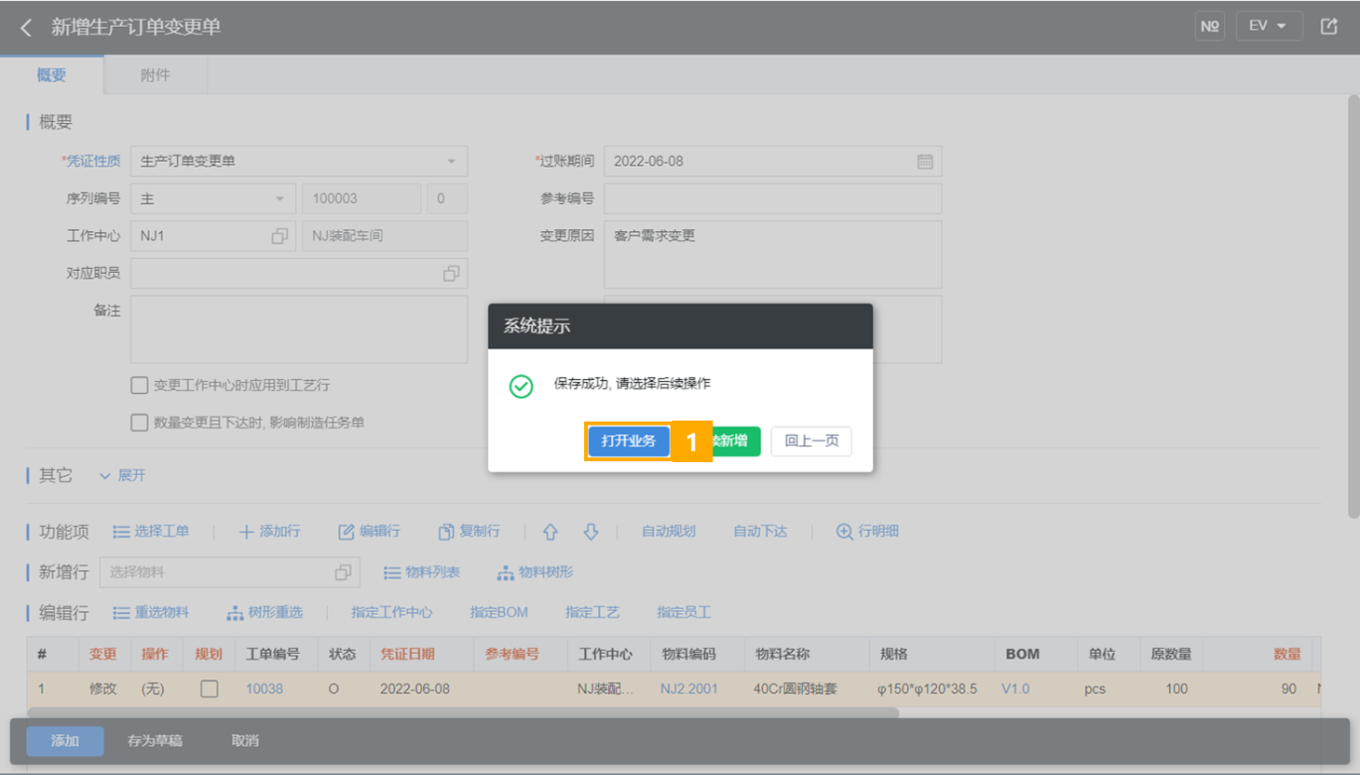
Task: Open the 序列编号 主 dropdown
Action: pyautogui.click(x=213, y=198)
